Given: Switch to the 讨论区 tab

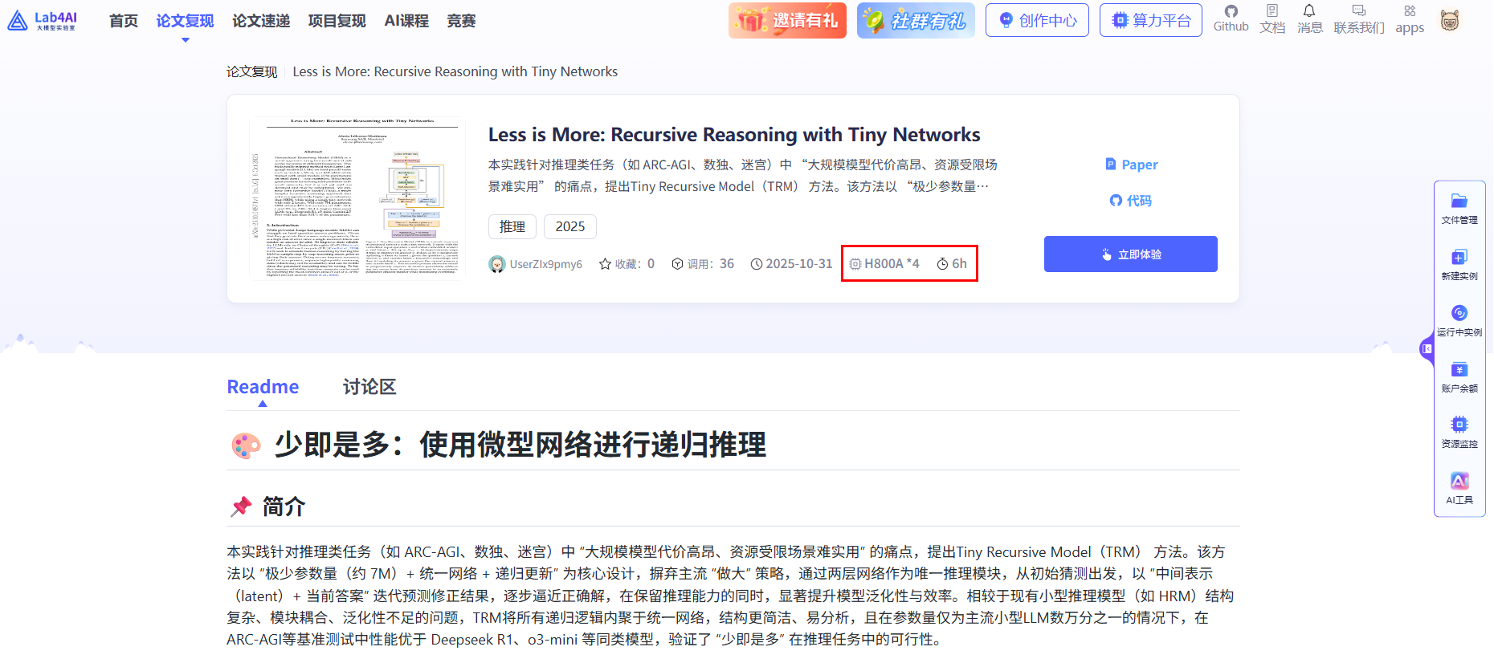Looking at the screenshot, I should (369, 387).
